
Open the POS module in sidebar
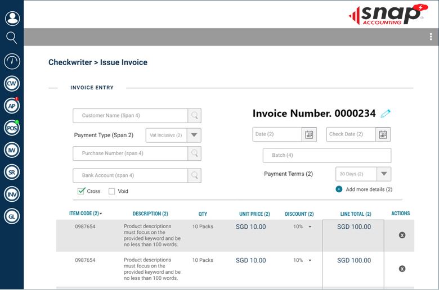coord(12,128)
